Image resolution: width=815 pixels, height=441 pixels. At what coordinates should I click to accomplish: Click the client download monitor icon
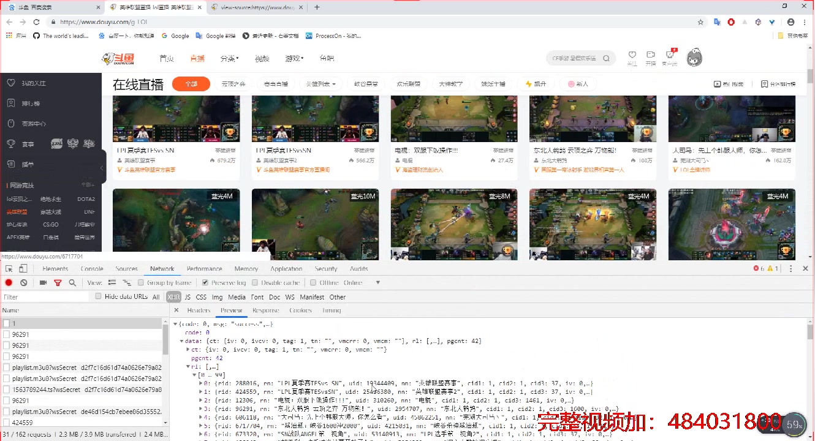coord(670,55)
